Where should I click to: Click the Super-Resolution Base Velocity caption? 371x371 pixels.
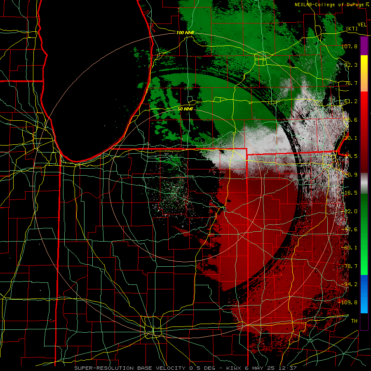(185, 368)
